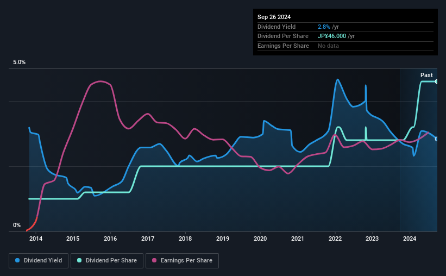Click the 5.0% y-axis label

20,62
